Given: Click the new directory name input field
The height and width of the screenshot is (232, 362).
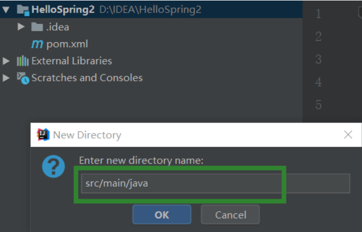Looking at the screenshot, I should click(215, 184).
